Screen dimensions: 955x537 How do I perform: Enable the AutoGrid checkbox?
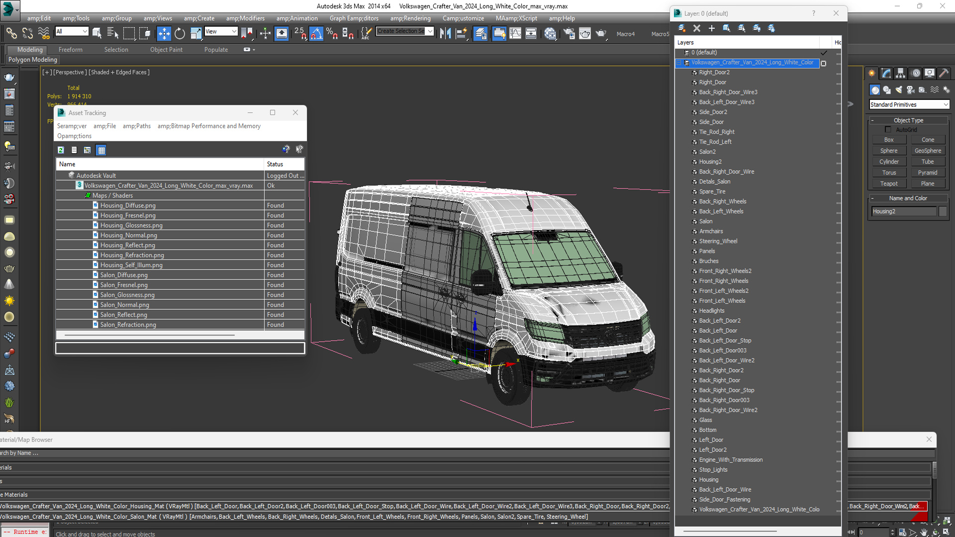pyautogui.click(x=888, y=130)
